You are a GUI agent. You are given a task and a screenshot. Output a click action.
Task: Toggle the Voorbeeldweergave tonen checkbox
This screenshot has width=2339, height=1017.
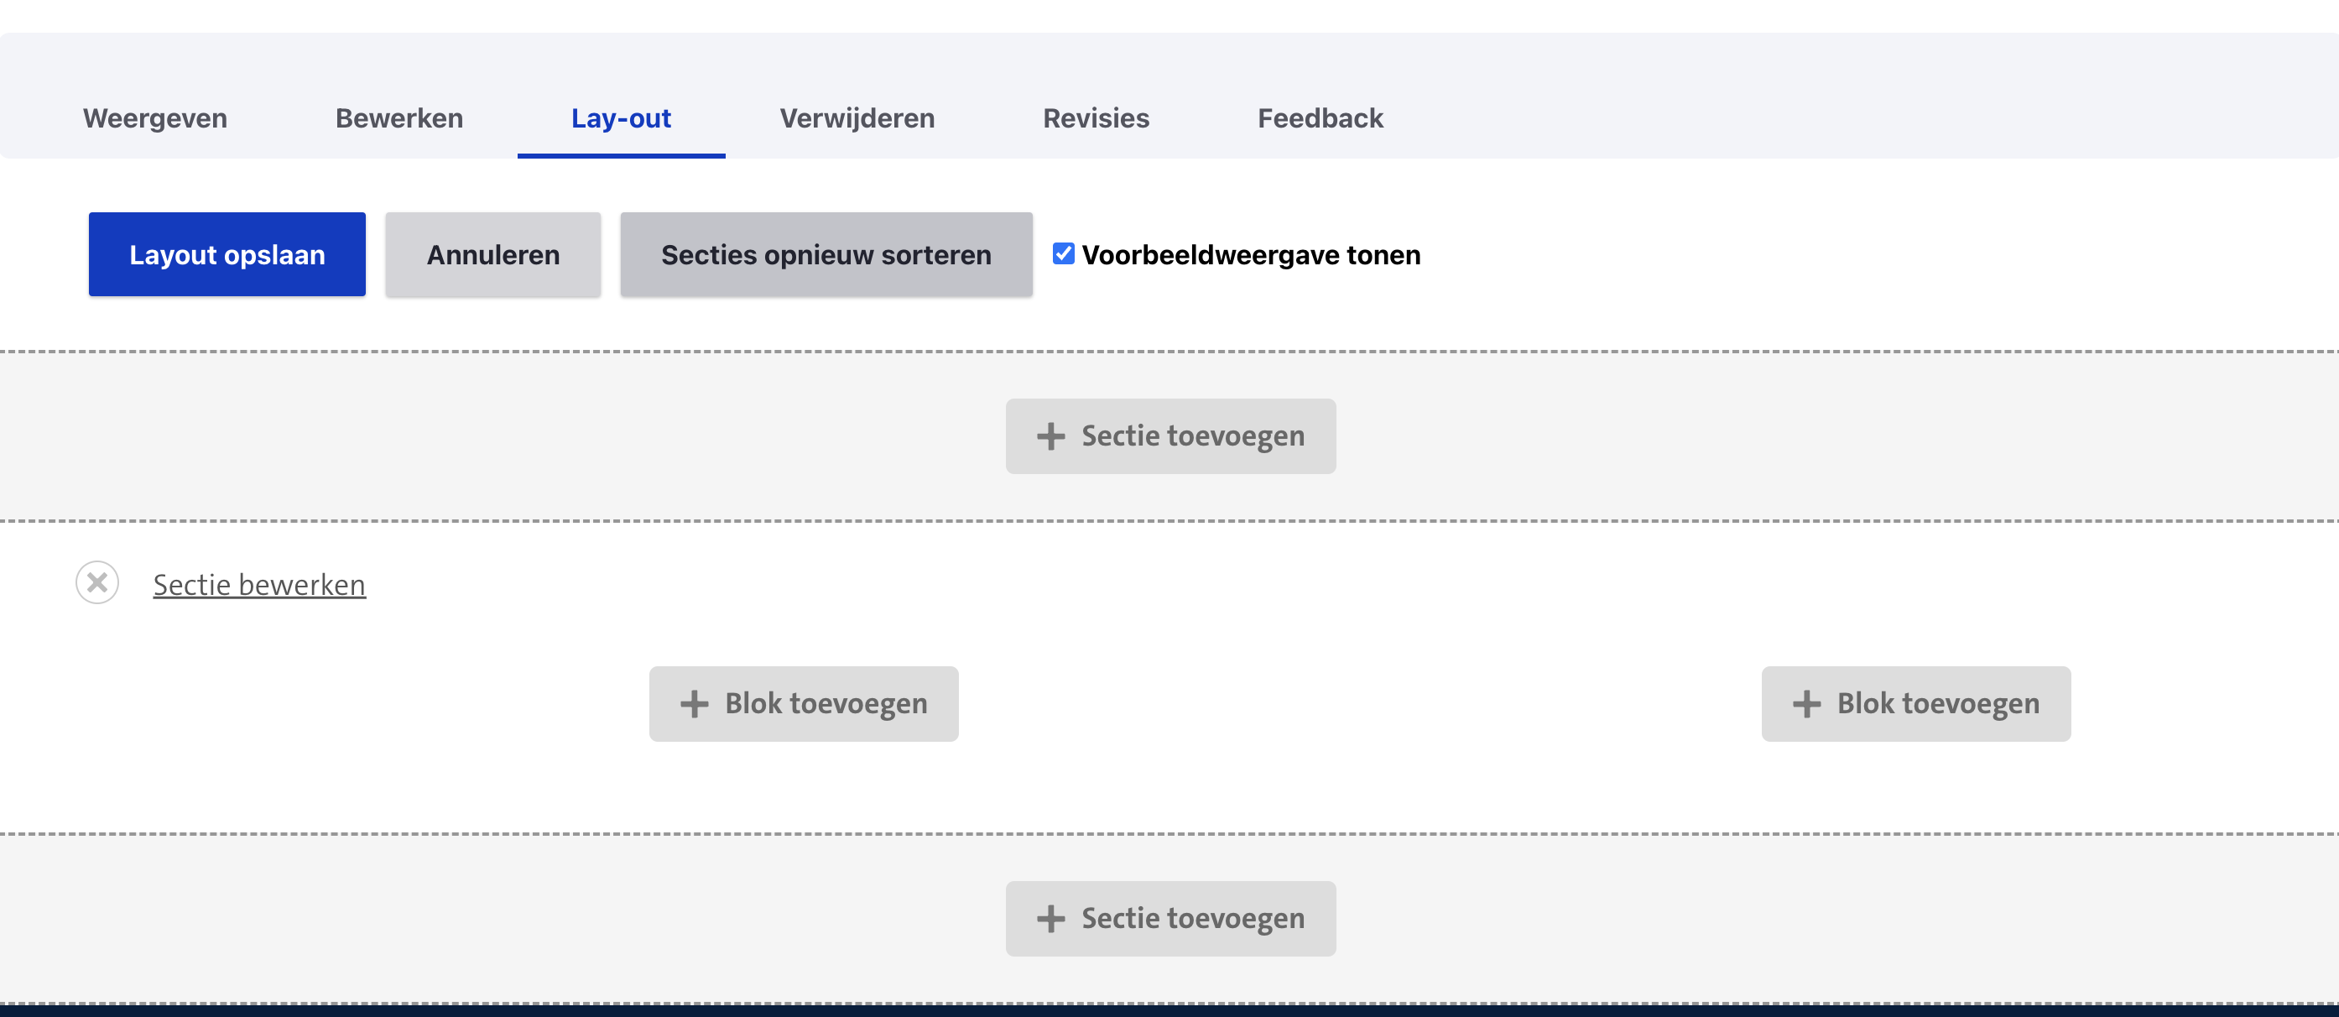(x=1063, y=254)
